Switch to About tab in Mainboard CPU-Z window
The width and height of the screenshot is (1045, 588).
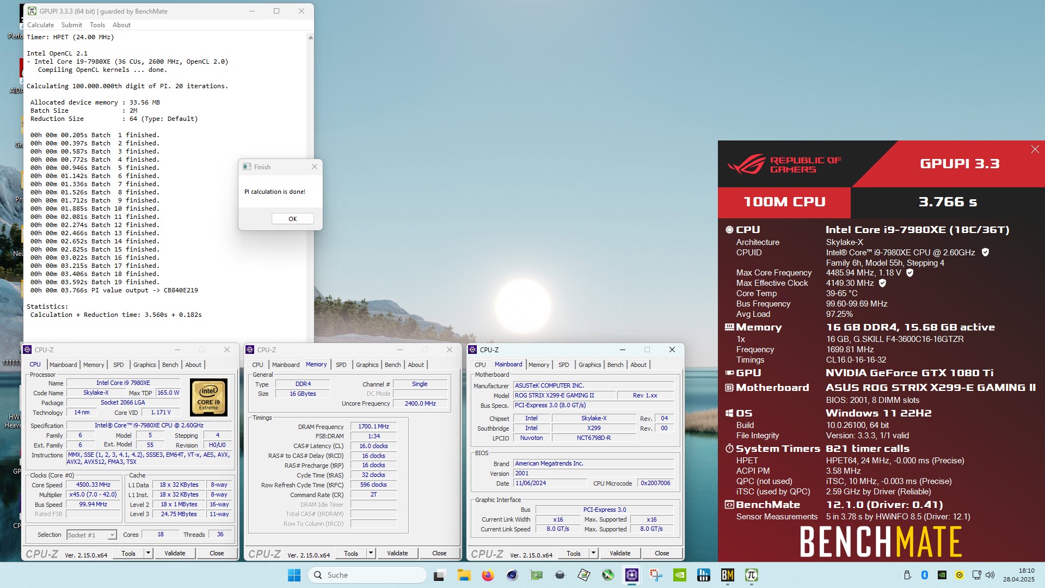point(638,365)
